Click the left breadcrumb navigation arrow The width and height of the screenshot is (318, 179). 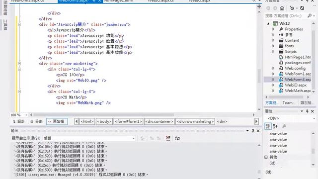tap(77, 121)
